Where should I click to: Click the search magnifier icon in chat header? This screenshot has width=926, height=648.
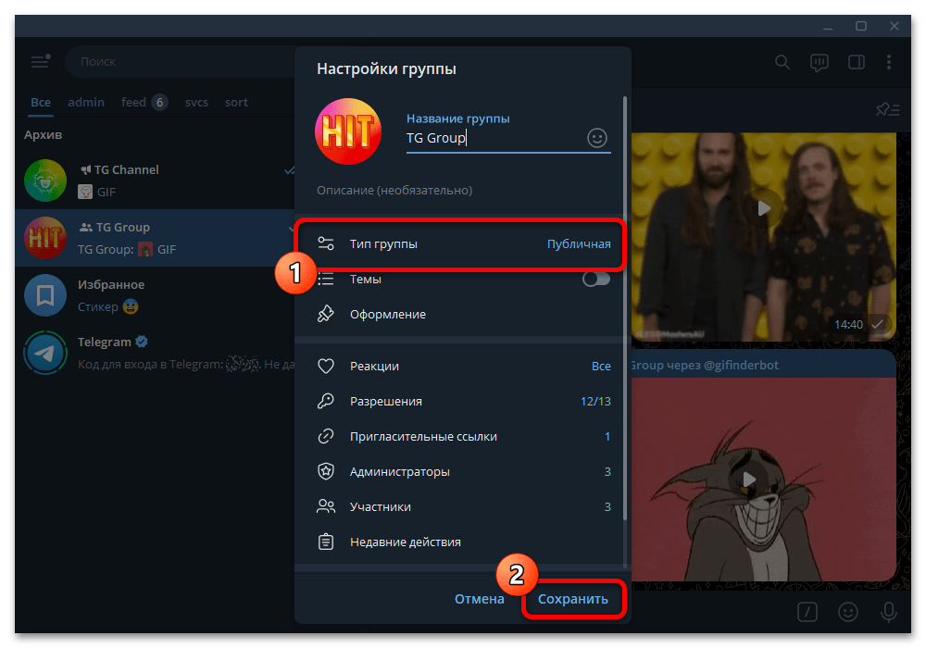[782, 62]
